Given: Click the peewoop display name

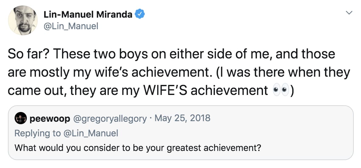Looking at the screenshot, I should point(50,118).
